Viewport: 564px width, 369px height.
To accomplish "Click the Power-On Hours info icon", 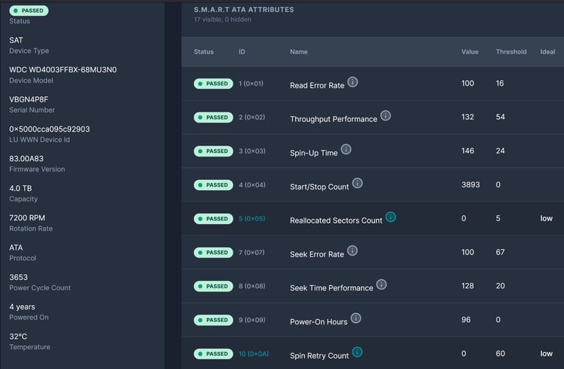I will click(x=355, y=318).
